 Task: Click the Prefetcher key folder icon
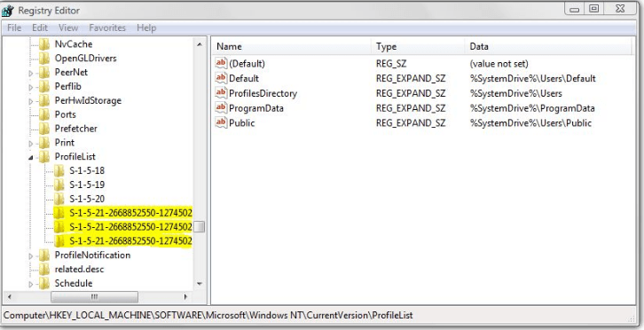[44, 129]
